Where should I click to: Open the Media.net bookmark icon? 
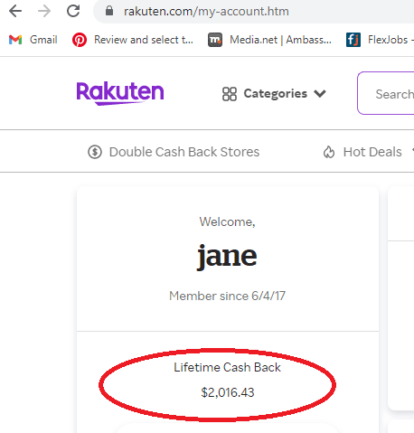(215, 40)
